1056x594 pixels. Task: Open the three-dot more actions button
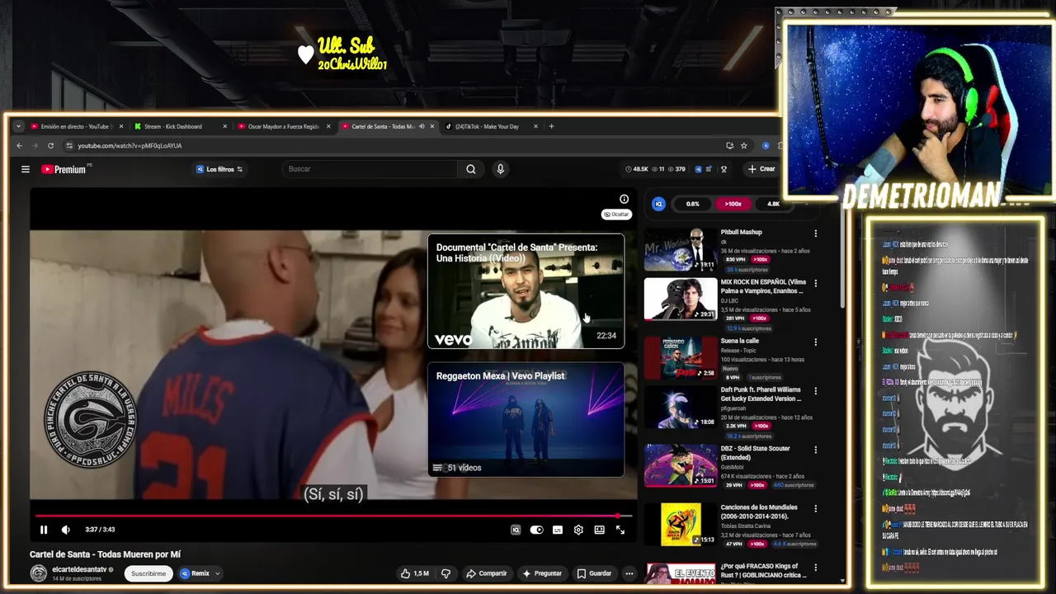[629, 573]
